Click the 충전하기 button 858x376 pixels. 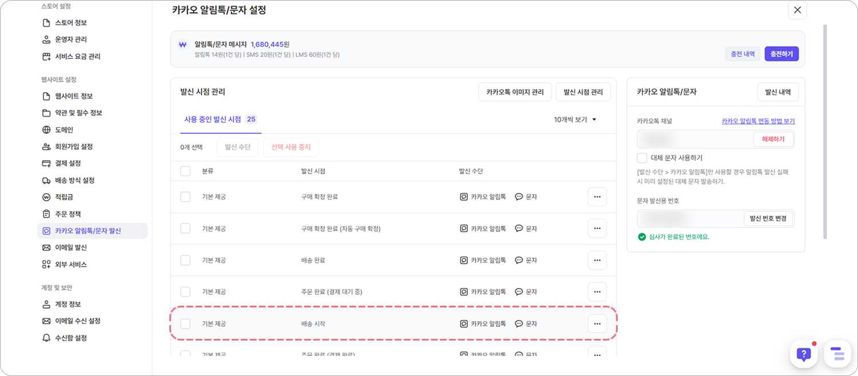781,54
